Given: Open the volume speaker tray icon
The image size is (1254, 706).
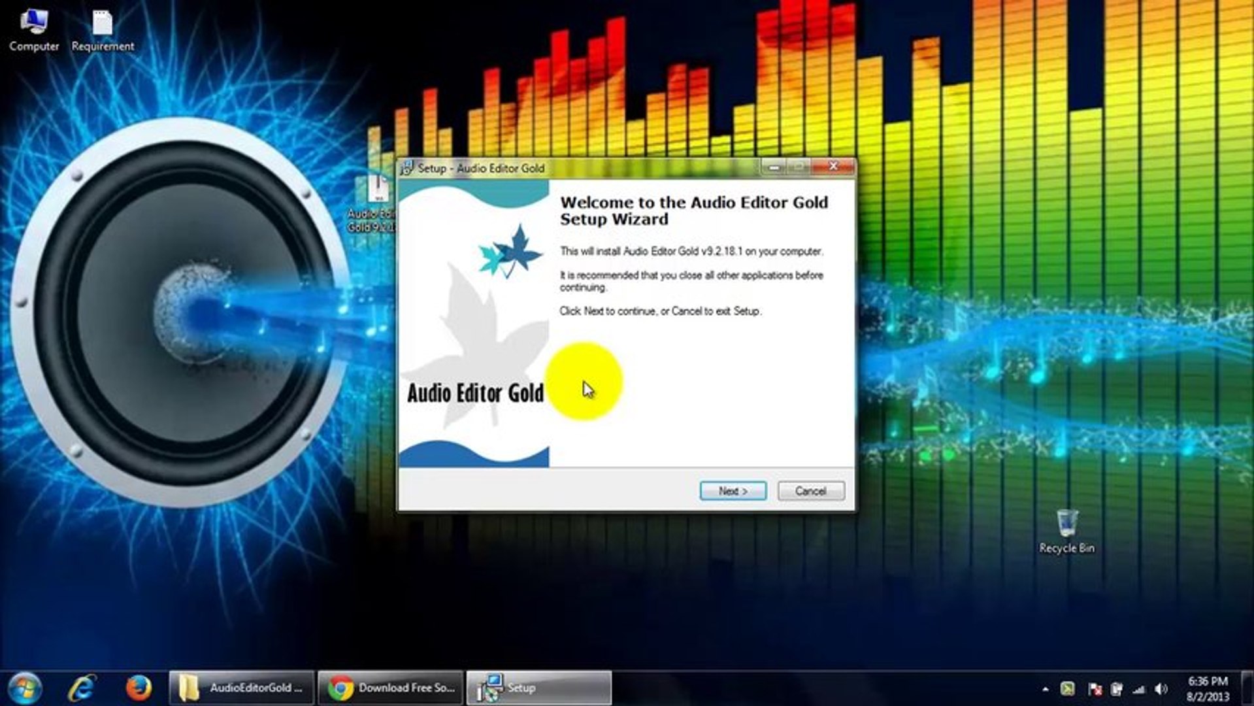Looking at the screenshot, I should (1161, 689).
